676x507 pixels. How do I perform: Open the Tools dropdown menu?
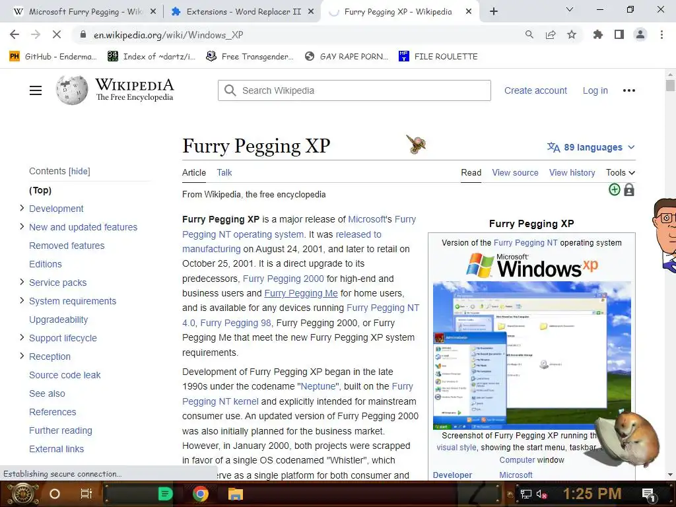(x=621, y=172)
